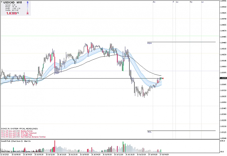Click the Fed Chairman Bernanke Testifies headline
The height and width of the screenshot is (156, 227).
[x=23, y=137]
